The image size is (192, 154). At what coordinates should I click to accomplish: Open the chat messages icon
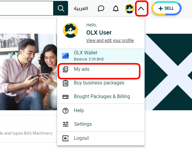[101, 9]
